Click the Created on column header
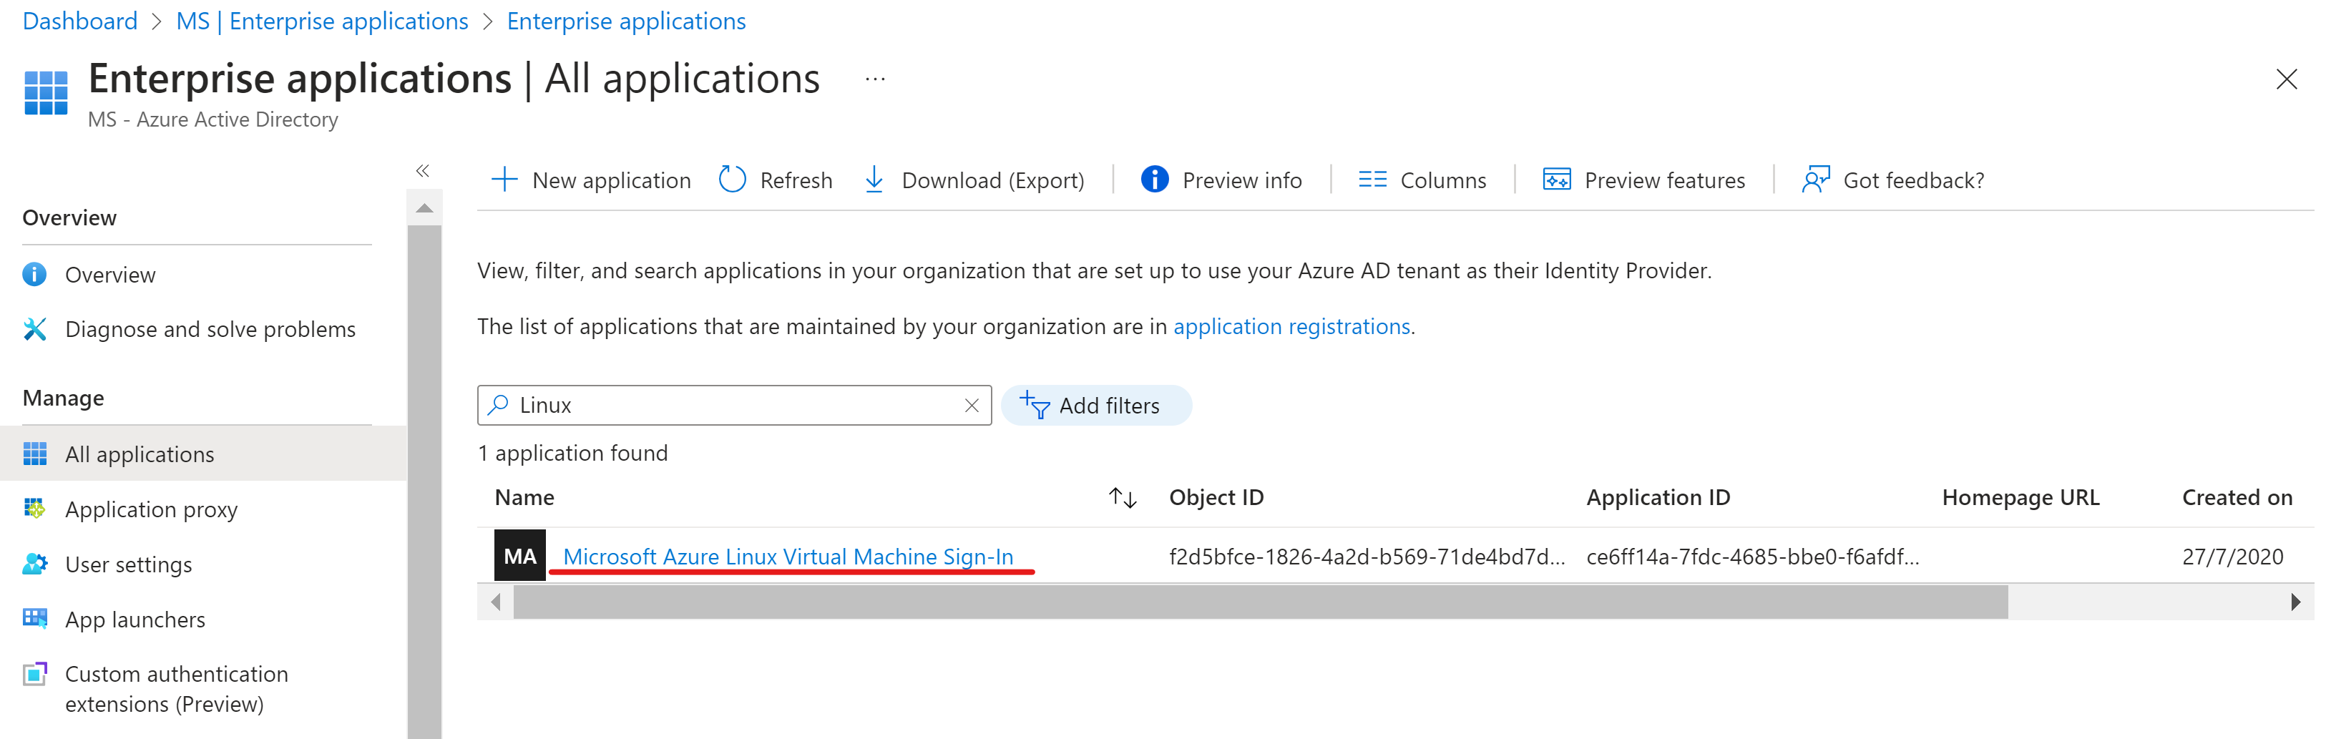The image size is (2331, 739). 2237,497
